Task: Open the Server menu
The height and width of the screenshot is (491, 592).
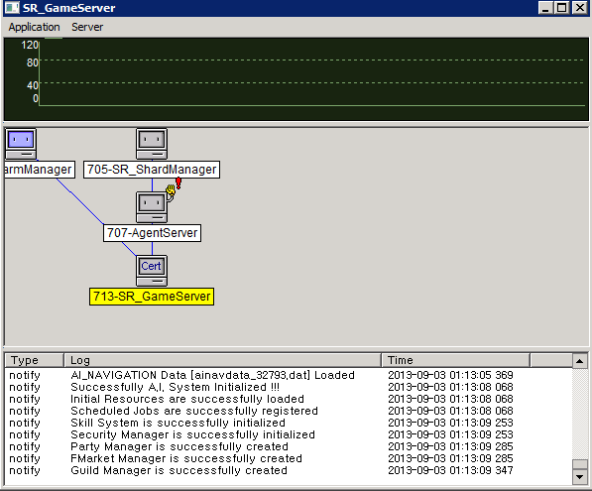Action: [87, 27]
